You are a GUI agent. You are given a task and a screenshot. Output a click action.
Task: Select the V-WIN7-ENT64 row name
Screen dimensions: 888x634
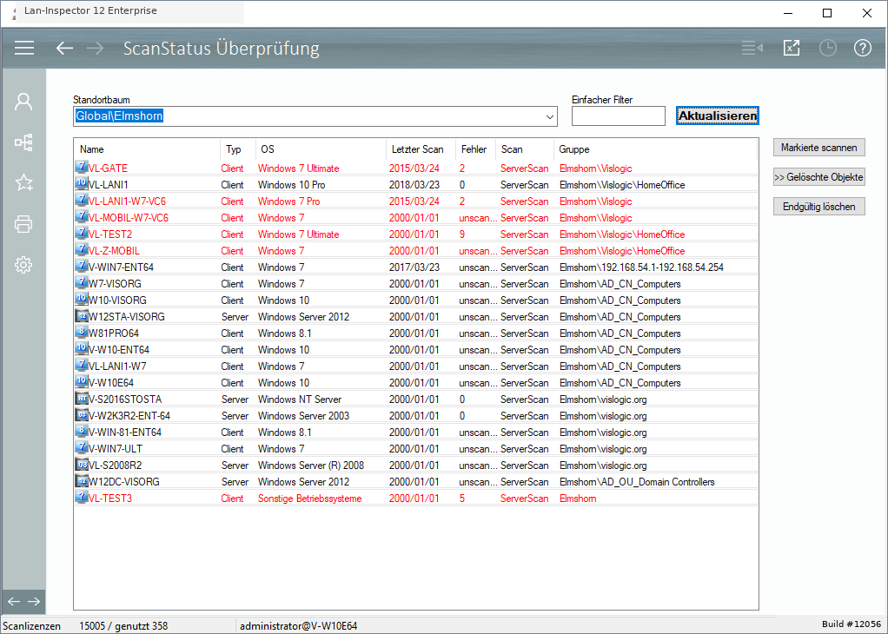121,267
